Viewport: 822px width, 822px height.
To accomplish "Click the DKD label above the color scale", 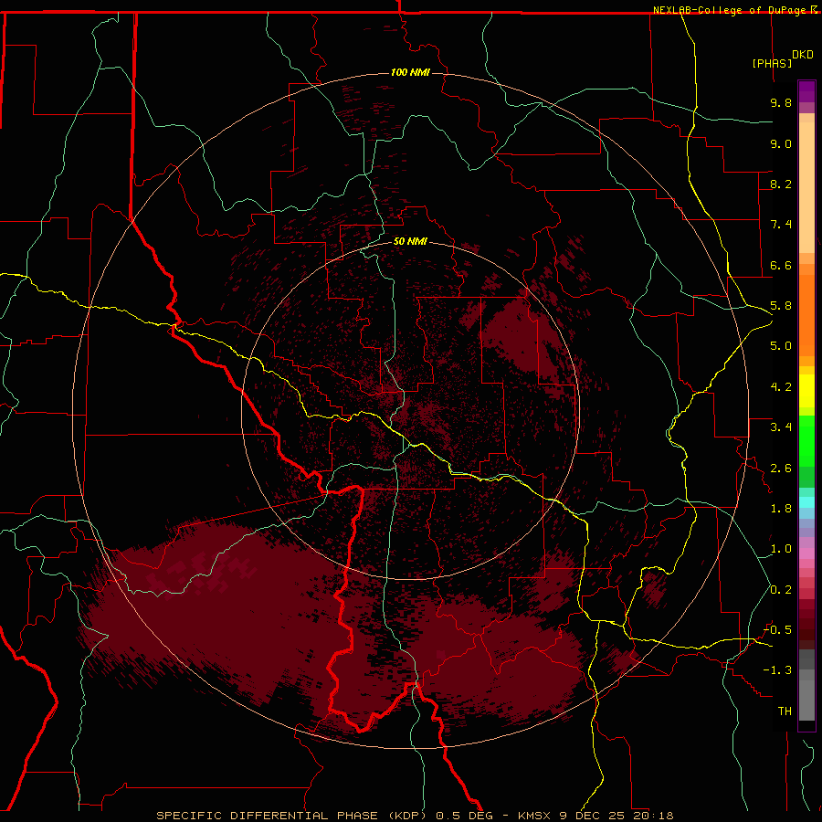I will [803, 55].
